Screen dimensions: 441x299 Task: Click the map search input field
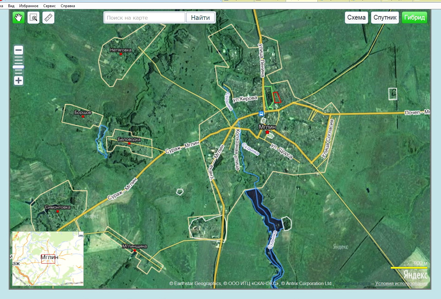[x=145, y=18]
